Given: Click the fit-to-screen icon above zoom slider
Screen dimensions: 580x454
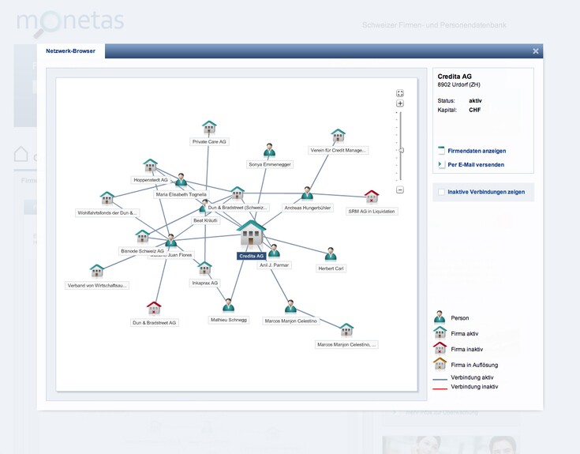Looking at the screenshot, I should click(x=400, y=93).
